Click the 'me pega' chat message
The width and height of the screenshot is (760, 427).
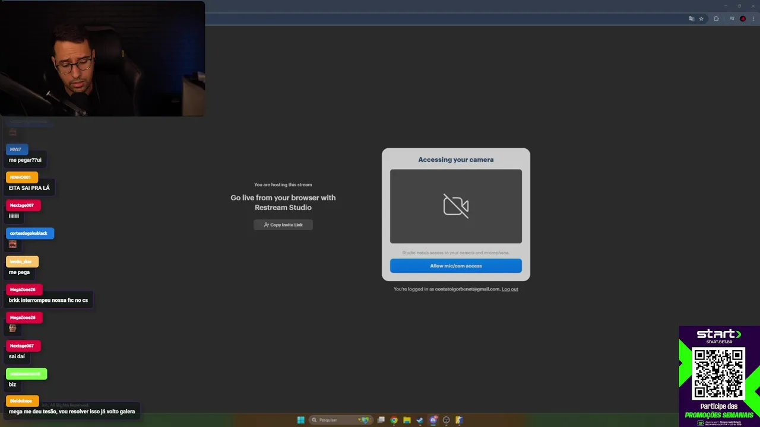pos(19,272)
